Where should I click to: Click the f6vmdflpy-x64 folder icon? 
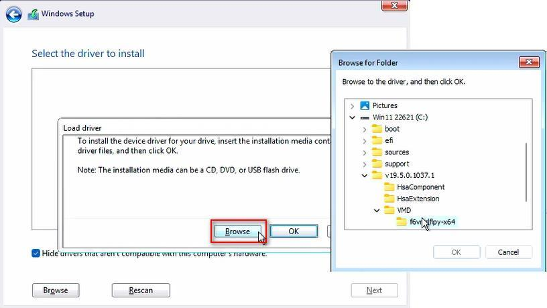402,221
